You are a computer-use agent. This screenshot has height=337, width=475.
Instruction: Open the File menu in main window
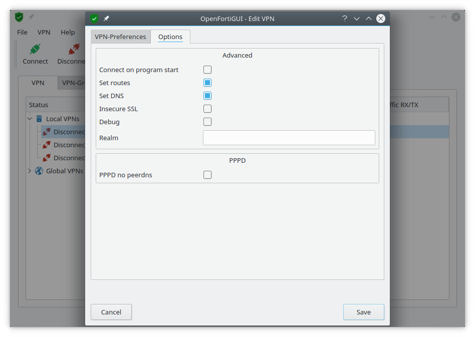[22, 32]
